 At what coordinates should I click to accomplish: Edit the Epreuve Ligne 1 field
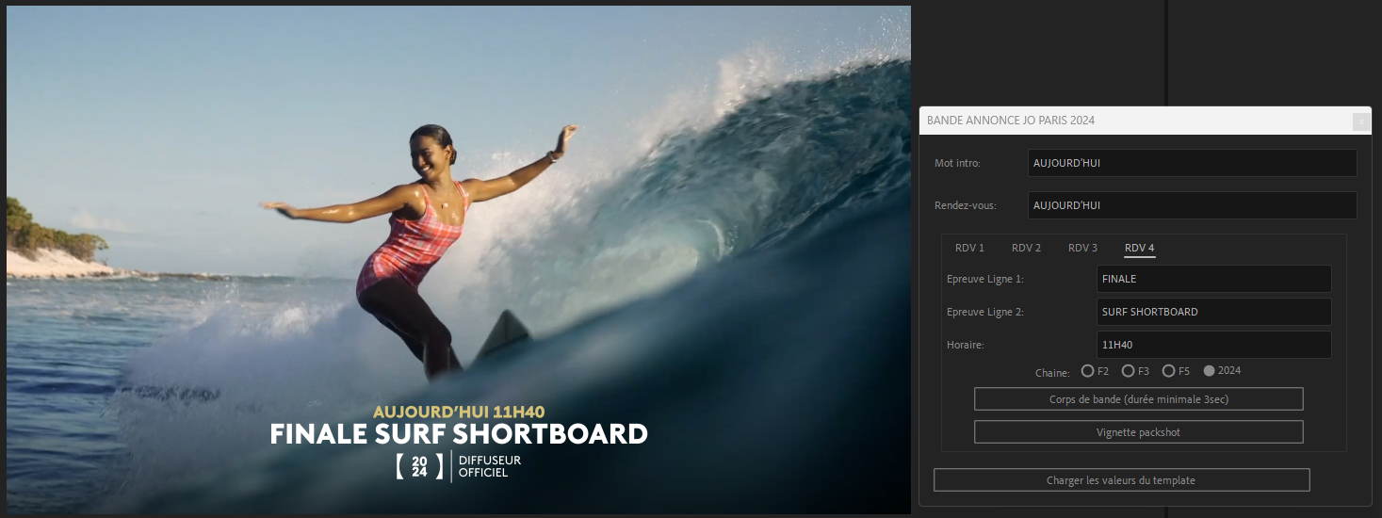click(x=1214, y=279)
